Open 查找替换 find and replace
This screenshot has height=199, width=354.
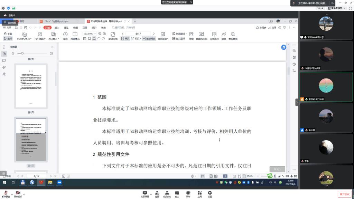pyautogui.click(x=233, y=34)
